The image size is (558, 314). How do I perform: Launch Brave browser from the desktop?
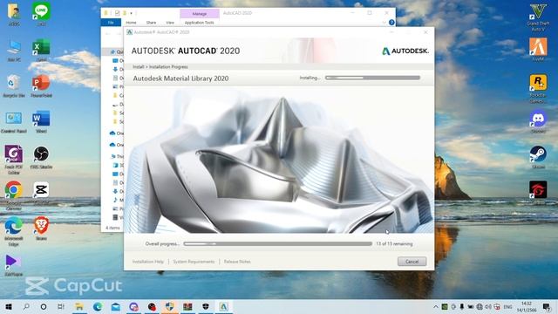(x=41, y=228)
